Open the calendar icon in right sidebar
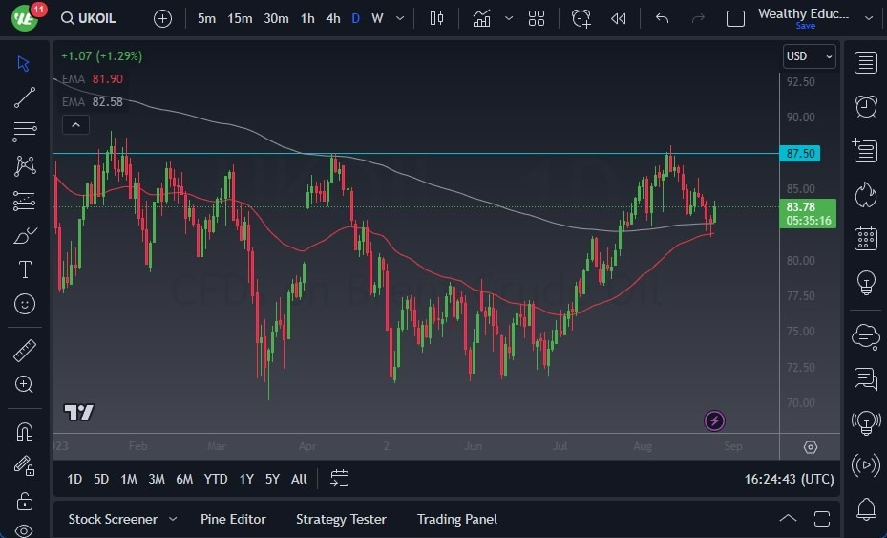 pos(866,238)
